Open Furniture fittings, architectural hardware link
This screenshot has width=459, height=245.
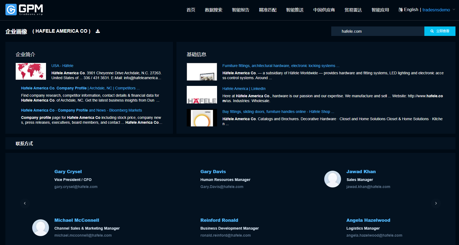tap(281, 66)
